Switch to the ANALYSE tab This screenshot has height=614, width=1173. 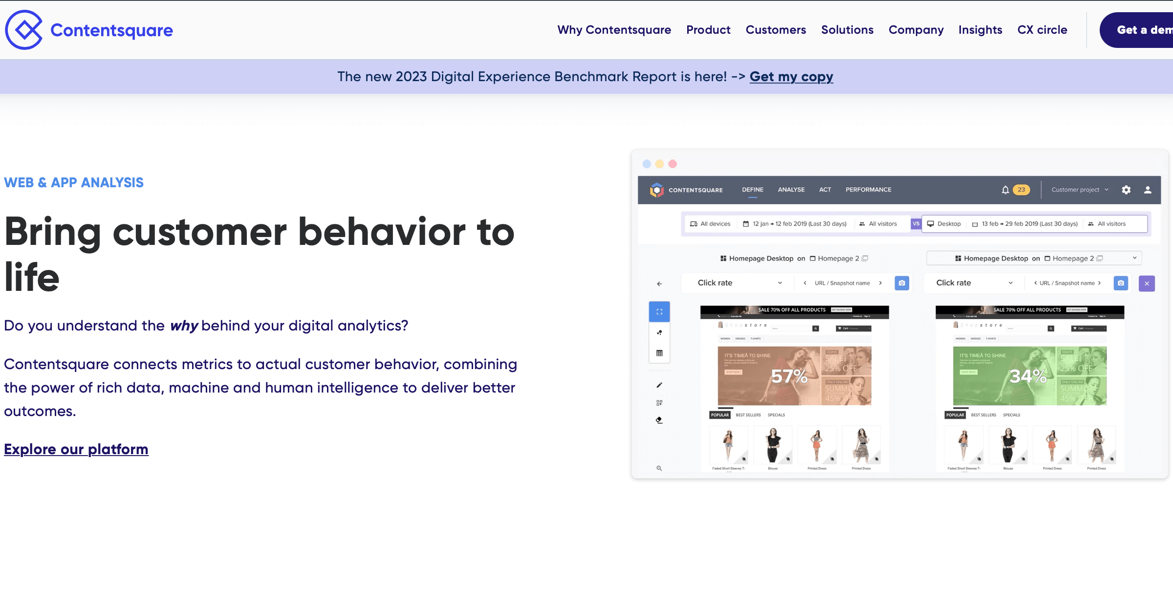pyautogui.click(x=791, y=190)
